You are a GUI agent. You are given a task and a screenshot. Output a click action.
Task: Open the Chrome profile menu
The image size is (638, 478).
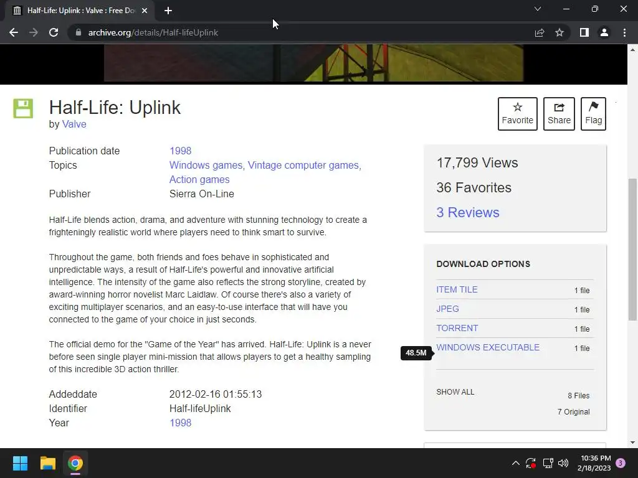(x=604, y=32)
